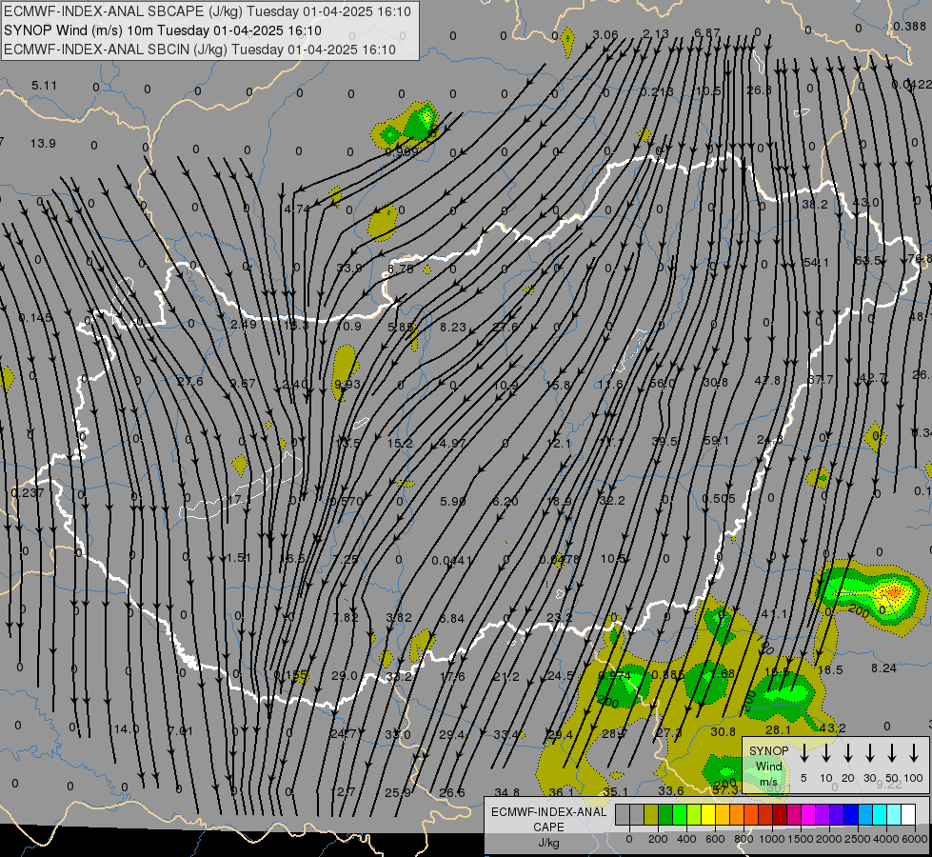Viewport: 932px width, 857px height.
Task: Click the map value 8.24
Action: 883,668
